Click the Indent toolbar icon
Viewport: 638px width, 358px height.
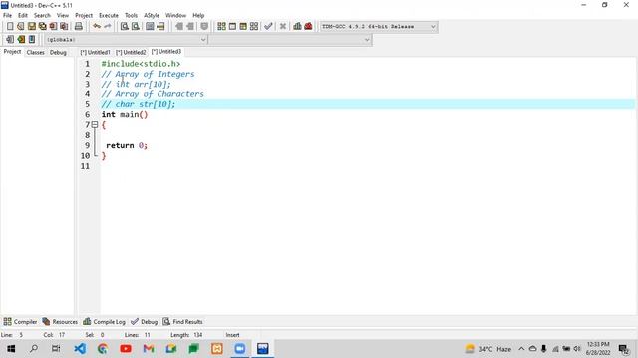pos(179,27)
